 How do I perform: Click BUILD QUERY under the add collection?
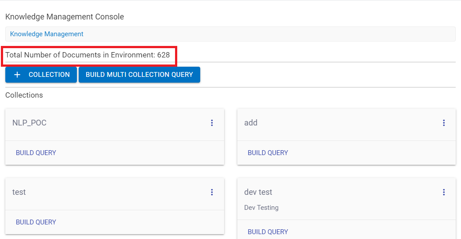pyautogui.click(x=268, y=153)
